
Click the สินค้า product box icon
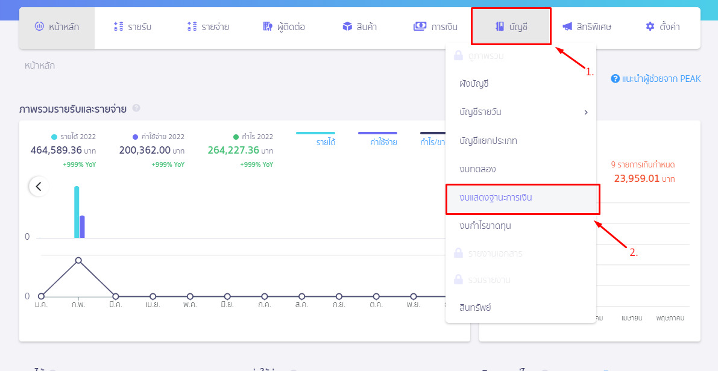point(348,26)
